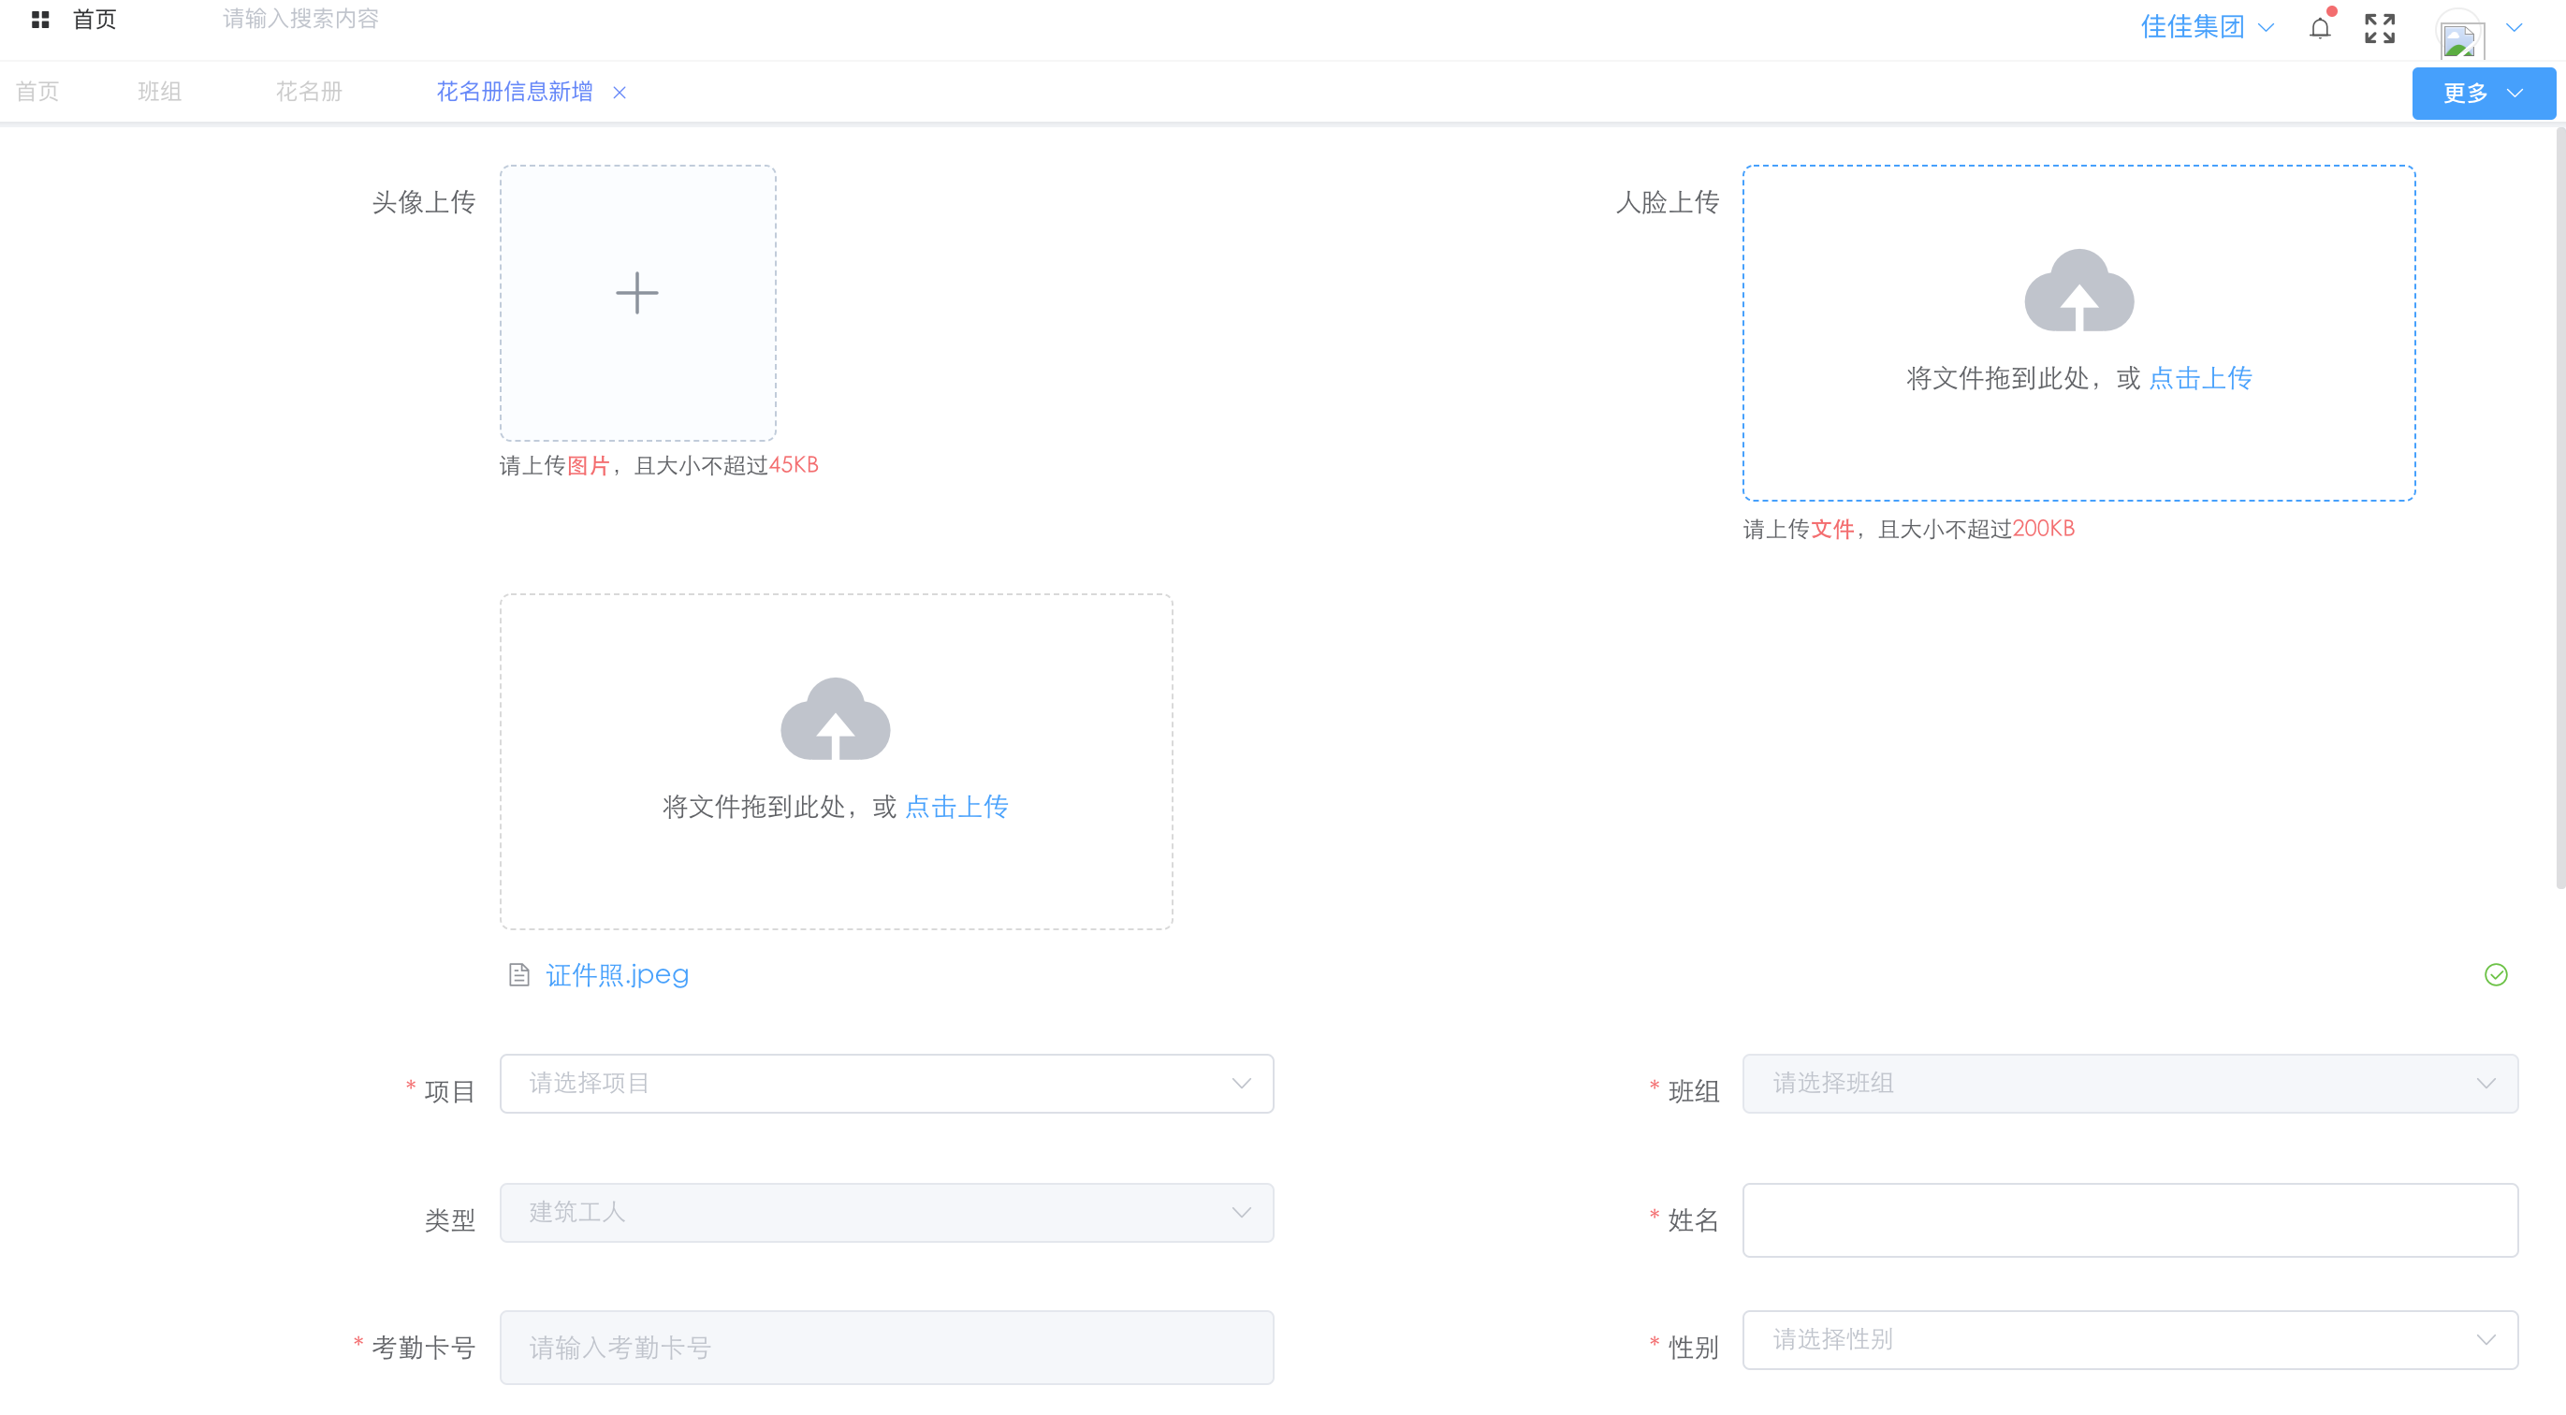Open the 请选择性别 dropdown
The height and width of the screenshot is (1415, 2566).
[2130, 1339]
